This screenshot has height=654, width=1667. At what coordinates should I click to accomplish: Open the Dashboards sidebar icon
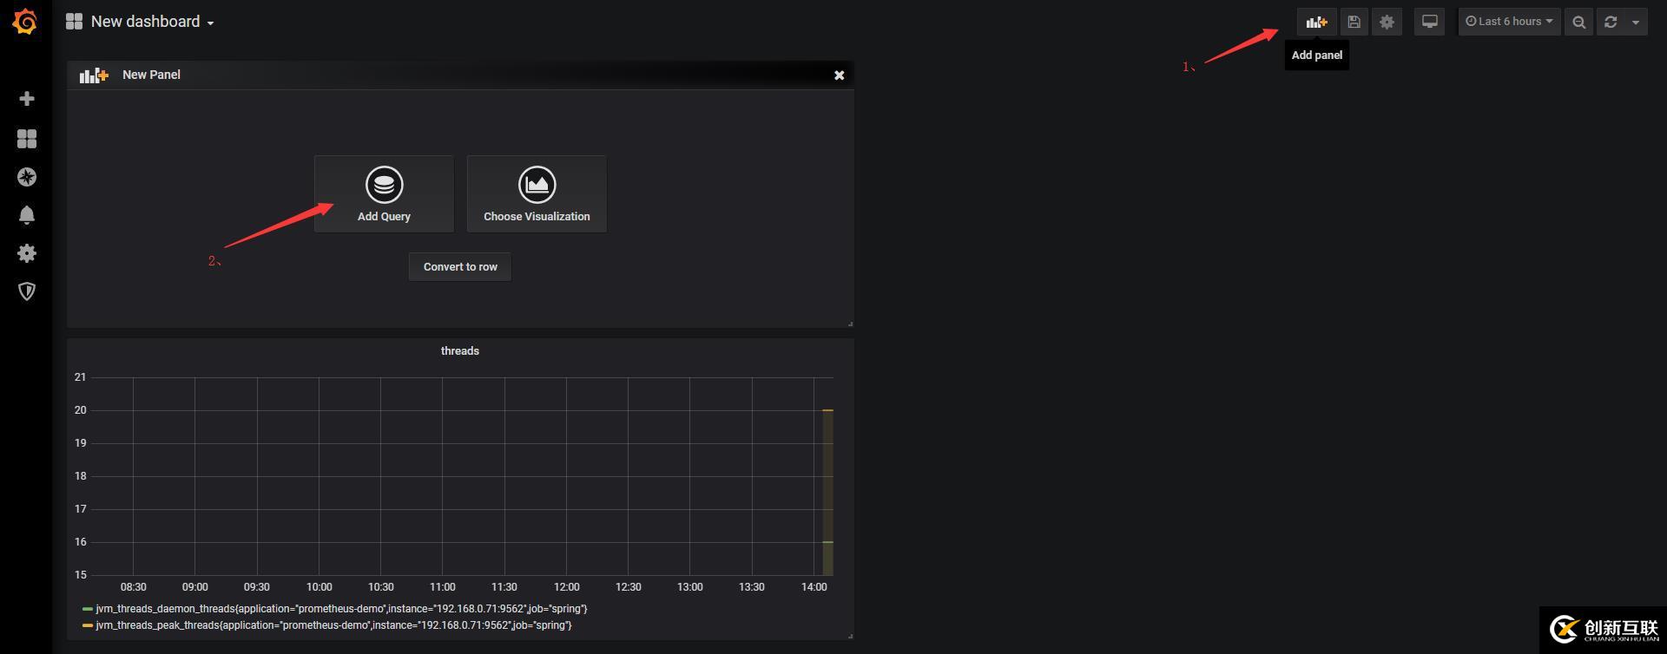click(27, 139)
